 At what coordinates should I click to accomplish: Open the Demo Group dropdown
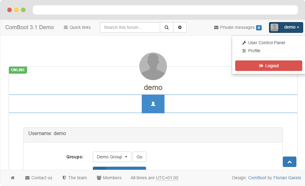point(112,157)
